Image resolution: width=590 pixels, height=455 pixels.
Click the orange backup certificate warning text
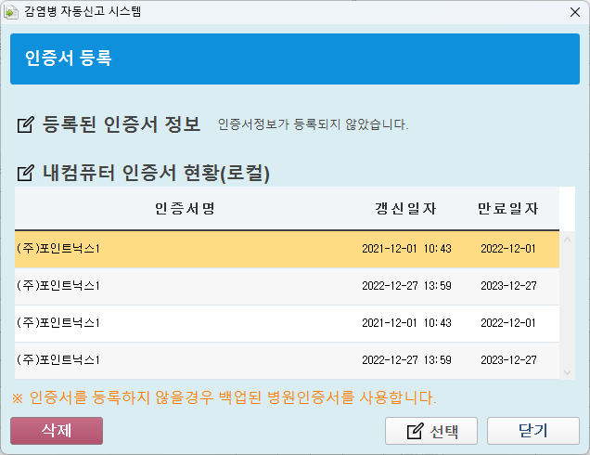coord(223,398)
